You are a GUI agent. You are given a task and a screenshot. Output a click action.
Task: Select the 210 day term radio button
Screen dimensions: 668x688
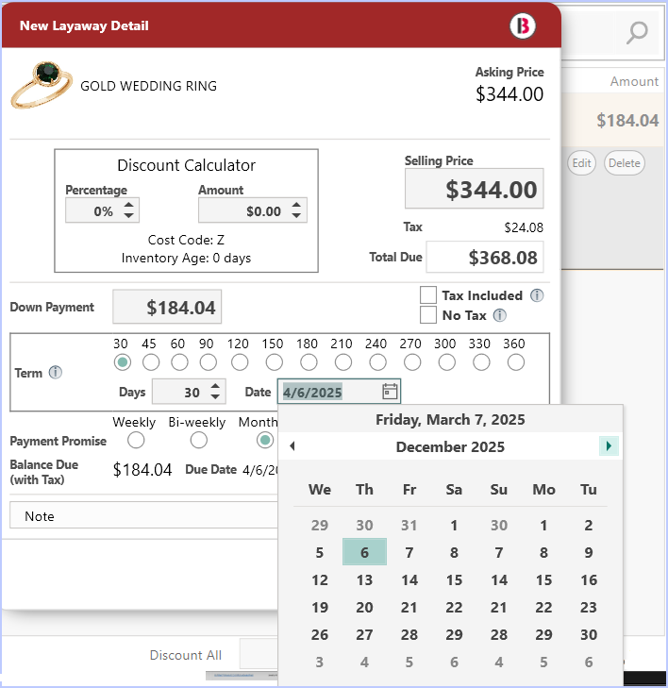click(x=343, y=362)
